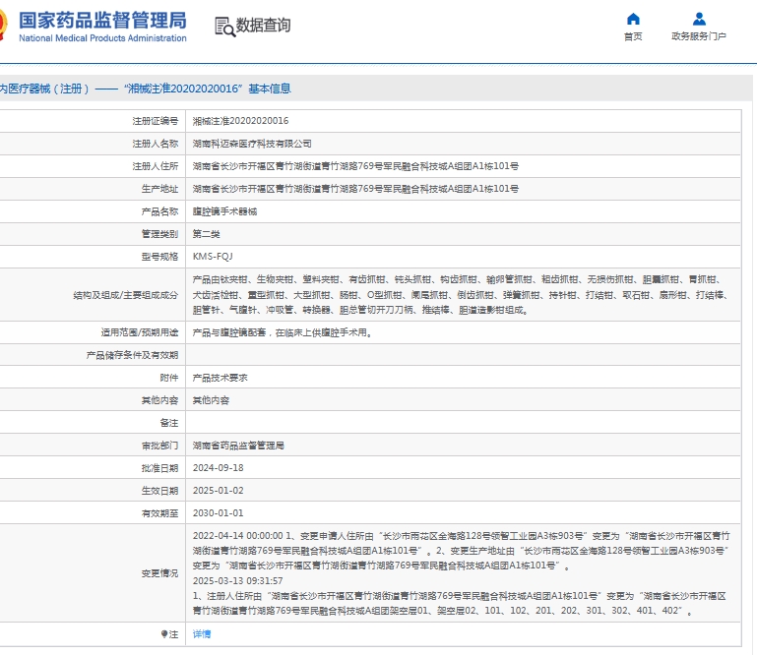Image resolution: width=757 pixels, height=655 pixels.
Task: Click the 生产地址 address value
Action: (355, 189)
